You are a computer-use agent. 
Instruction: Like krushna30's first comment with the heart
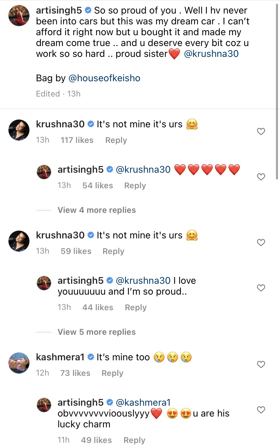(261, 131)
